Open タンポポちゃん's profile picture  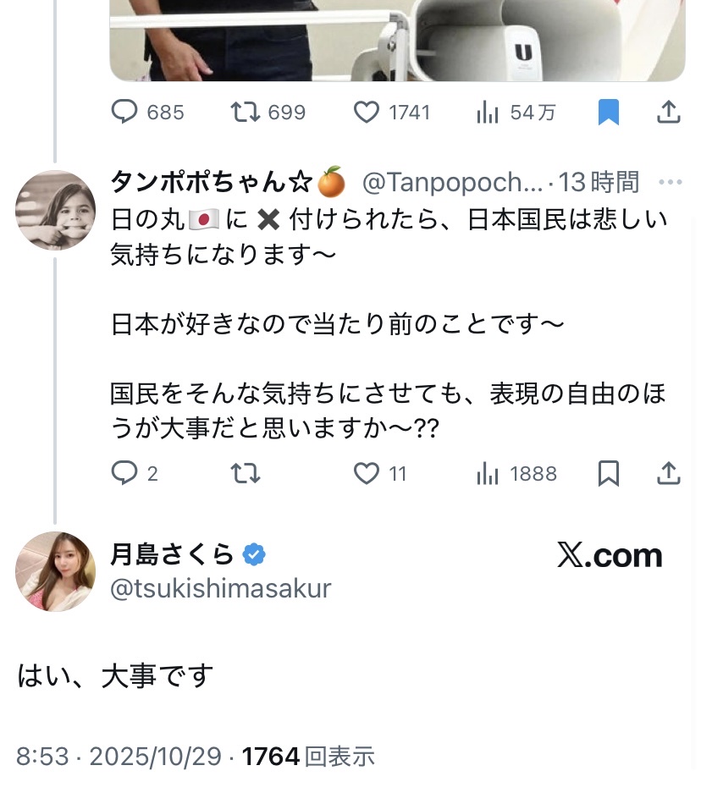coord(56,210)
